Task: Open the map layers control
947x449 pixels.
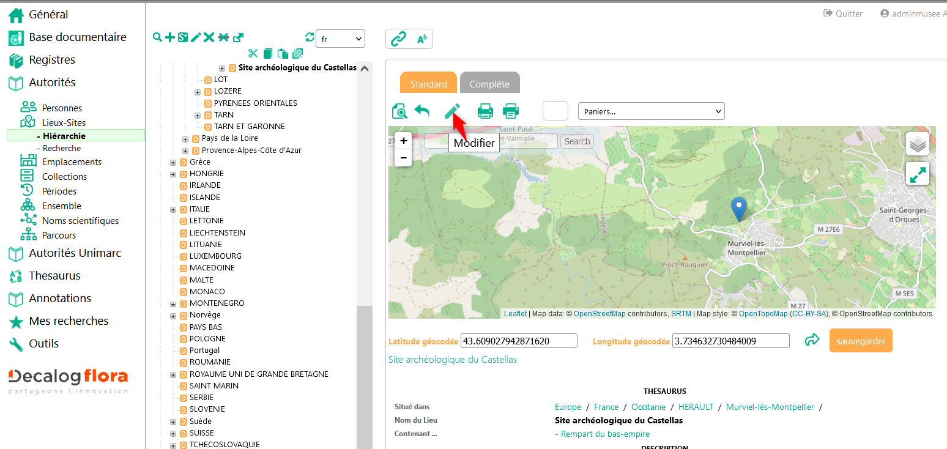Action: pyautogui.click(x=917, y=144)
